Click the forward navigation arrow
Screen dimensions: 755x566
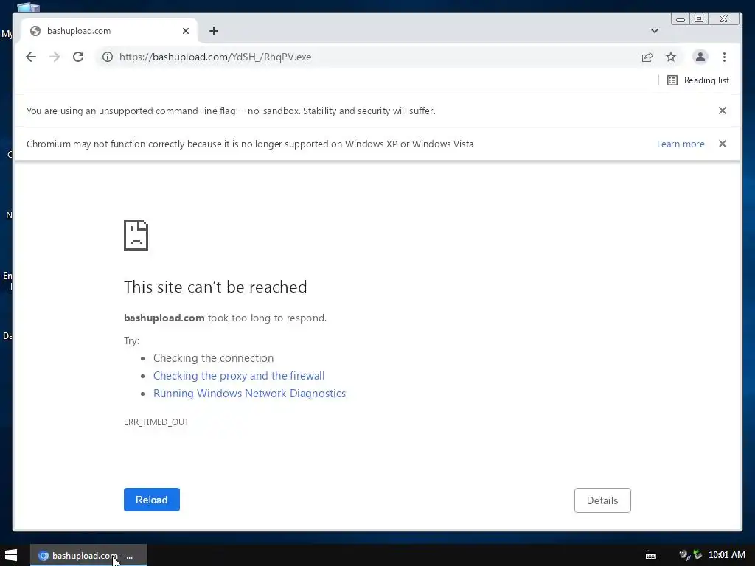coord(55,57)
